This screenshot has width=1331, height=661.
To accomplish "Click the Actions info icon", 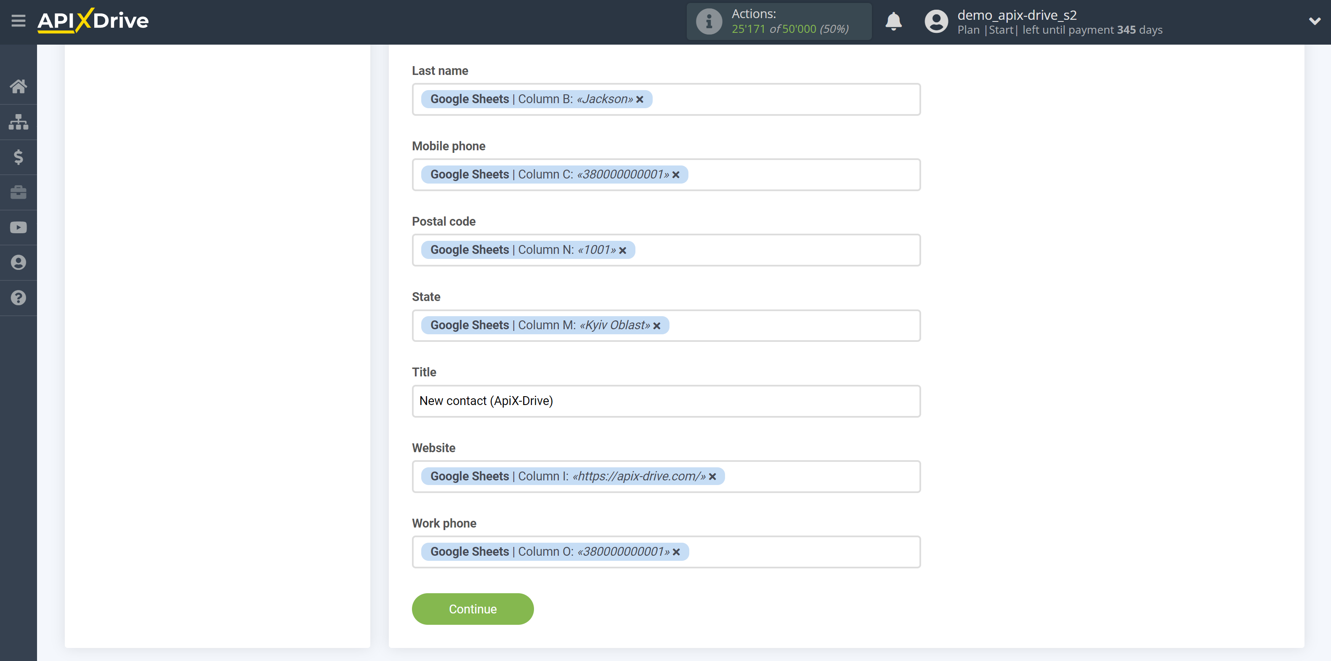I will pos(709,22).
